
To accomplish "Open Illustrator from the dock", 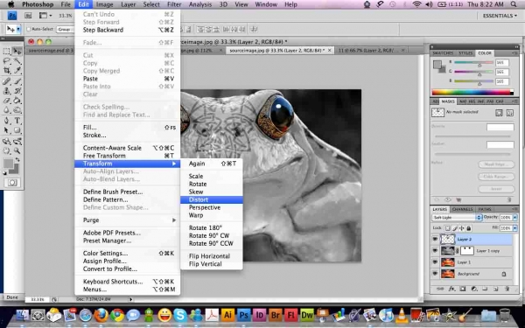I will pos(227,315).
